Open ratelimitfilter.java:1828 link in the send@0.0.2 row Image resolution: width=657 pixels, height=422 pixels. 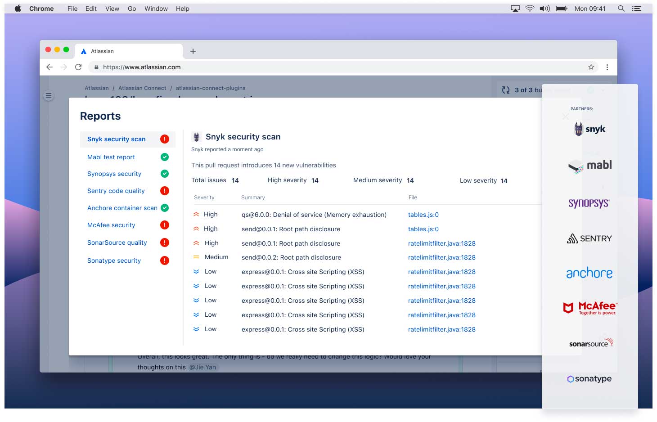(442, 257)
